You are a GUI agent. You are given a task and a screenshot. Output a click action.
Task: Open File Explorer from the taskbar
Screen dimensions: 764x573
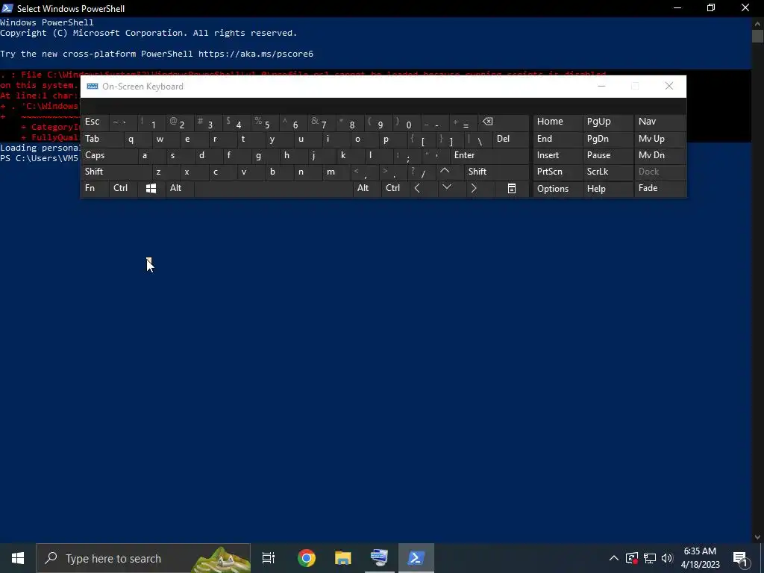coord(343,558)
